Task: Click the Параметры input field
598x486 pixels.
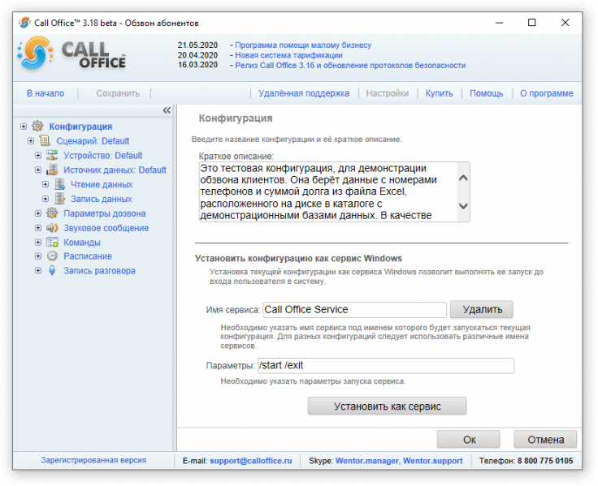Action: pyautogui.click(x=386, y=366)
